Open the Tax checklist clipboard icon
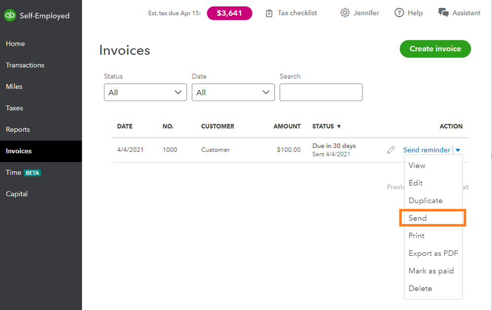 269,13
